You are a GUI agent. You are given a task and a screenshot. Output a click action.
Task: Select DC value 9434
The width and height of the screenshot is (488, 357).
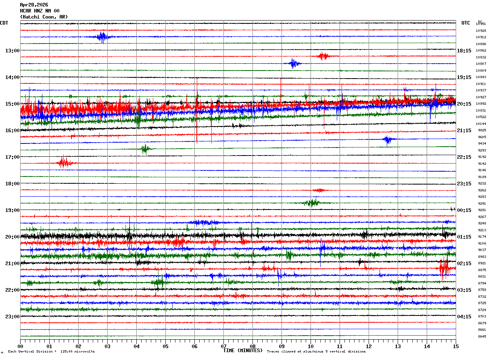[482, 144]
